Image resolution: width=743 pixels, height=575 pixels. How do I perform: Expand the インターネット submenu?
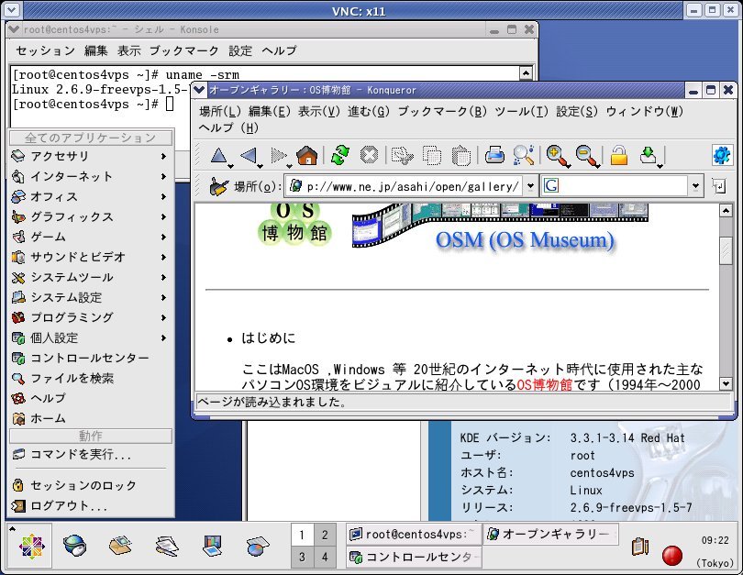[91, 176]
